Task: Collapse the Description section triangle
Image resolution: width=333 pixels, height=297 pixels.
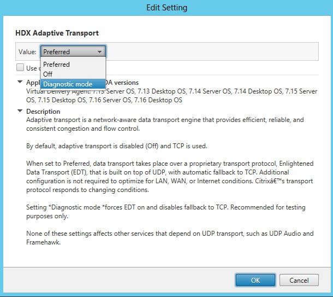Action: (x=20, y=112)
